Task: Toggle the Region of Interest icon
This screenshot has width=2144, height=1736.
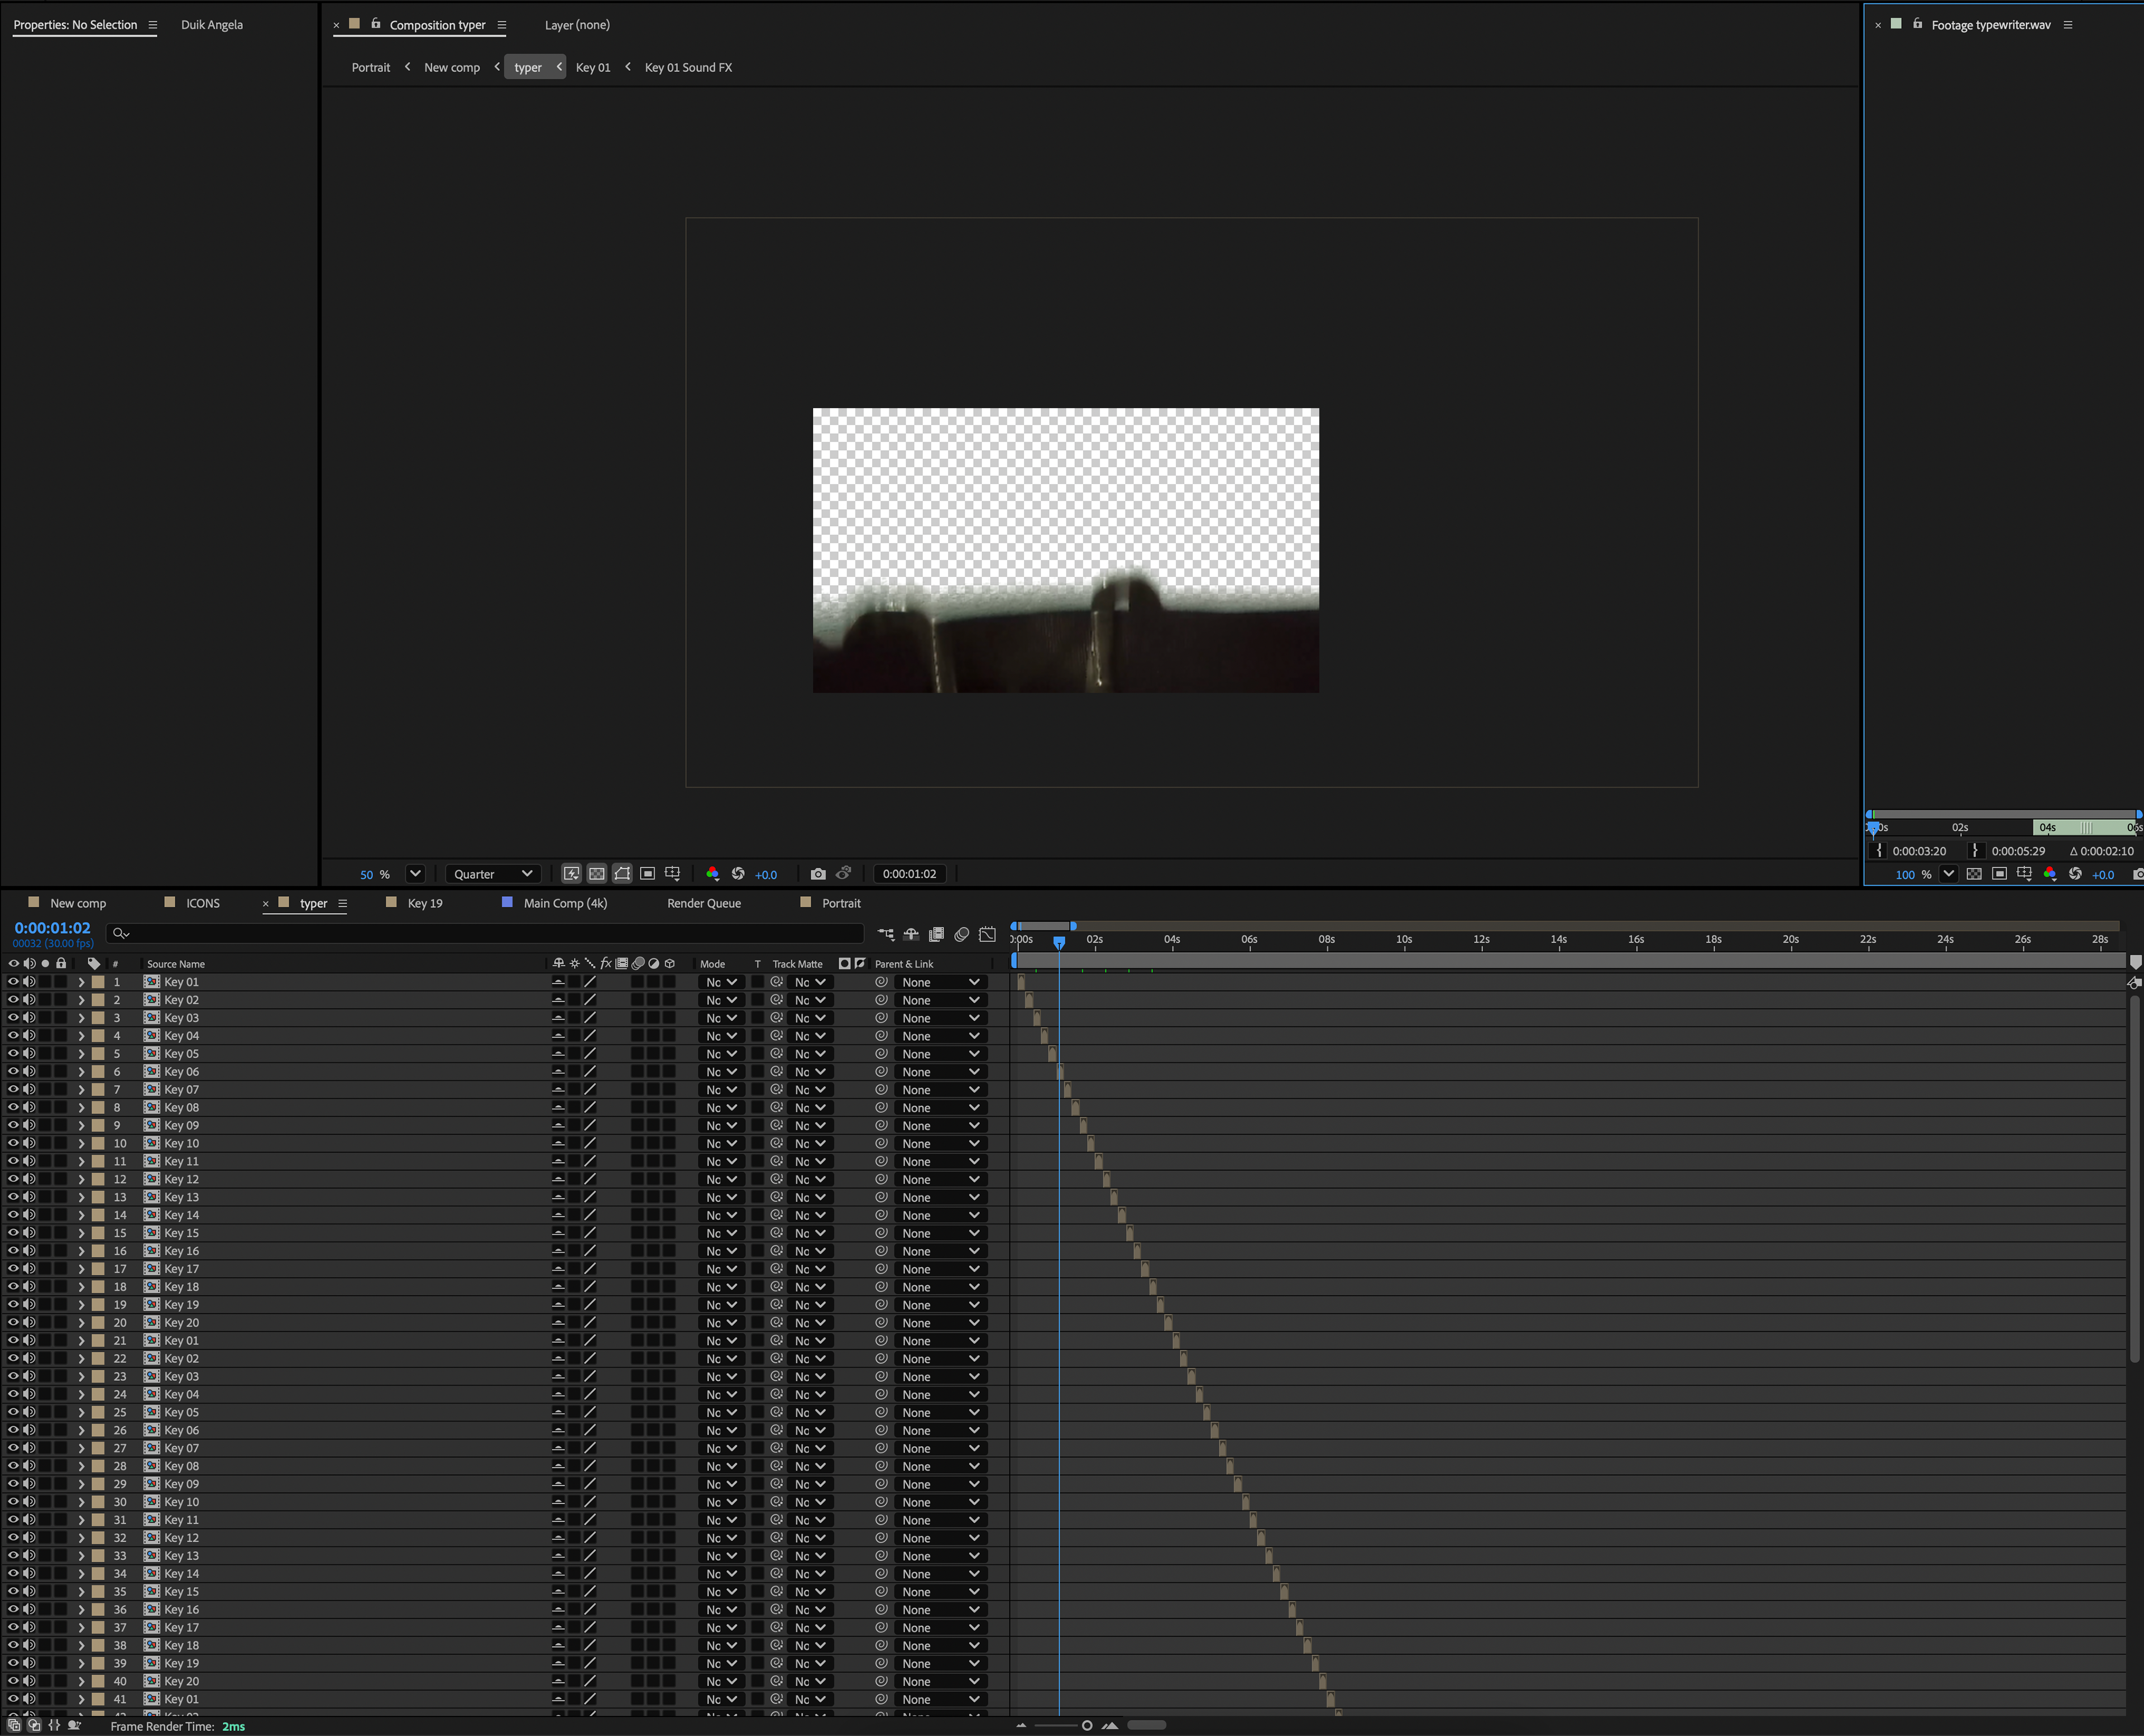Action: (x=648, y=873)
